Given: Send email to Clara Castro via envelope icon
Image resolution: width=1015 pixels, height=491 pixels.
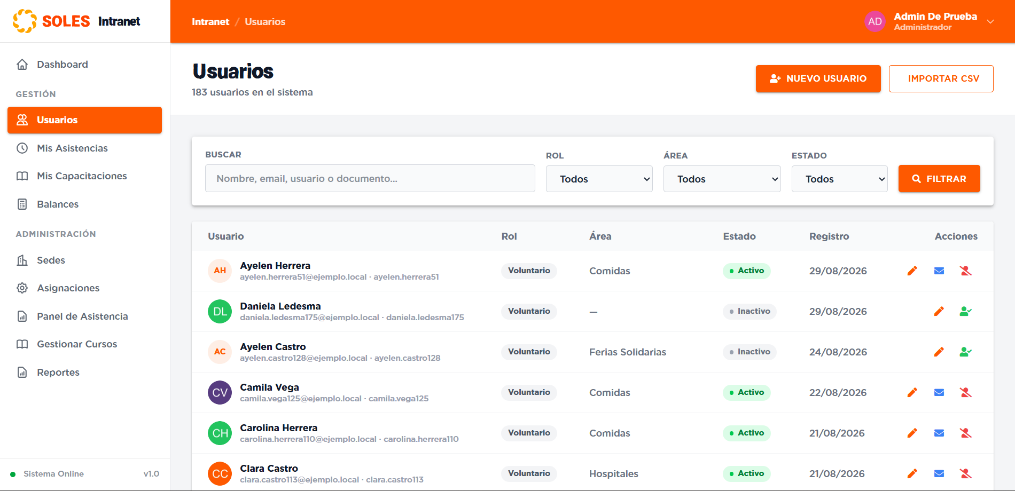Looking at the screenshot, I should pos(939,473).
